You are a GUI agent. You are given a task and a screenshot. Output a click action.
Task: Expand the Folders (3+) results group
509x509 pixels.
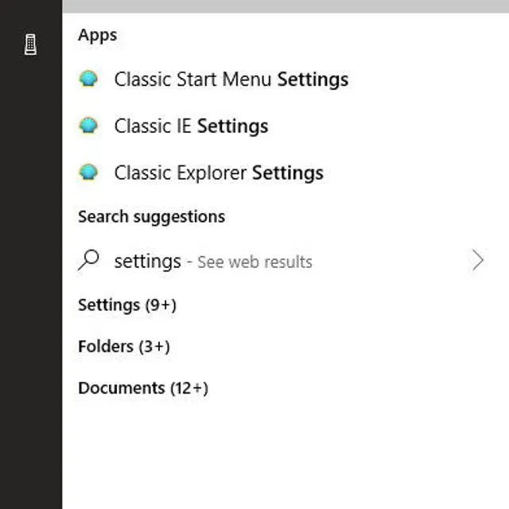coord(123,347)
